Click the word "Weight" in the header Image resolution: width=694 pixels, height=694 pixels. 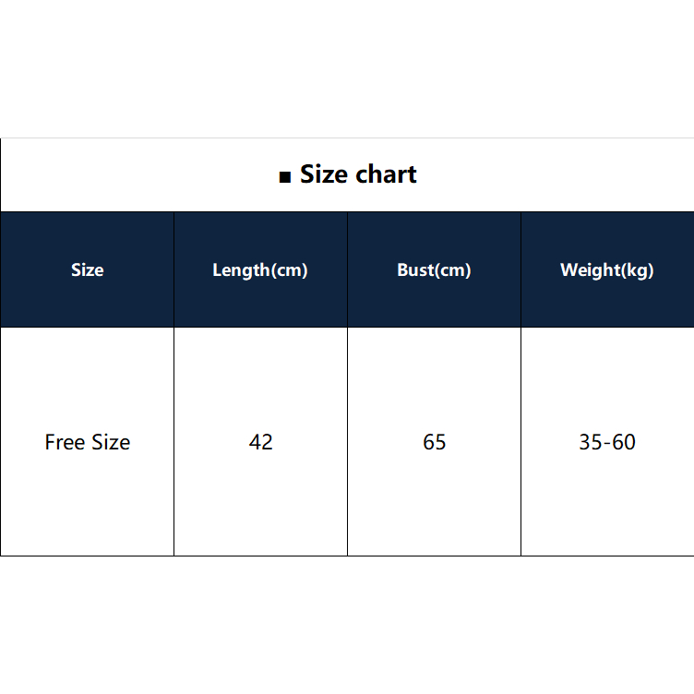click(x=589, y=270)
